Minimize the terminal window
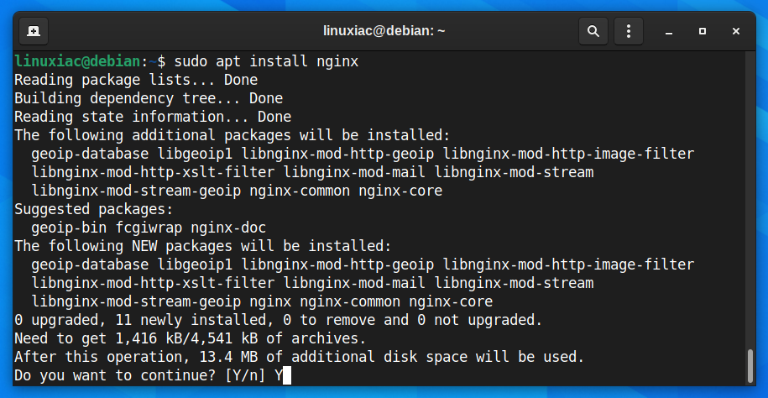The height and width of the screenshot is (398, 768). 669,31
